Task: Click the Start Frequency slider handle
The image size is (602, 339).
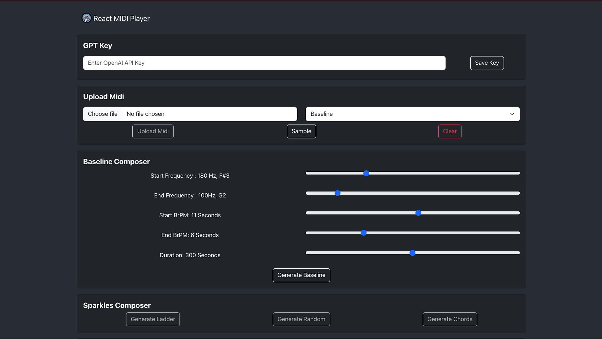Action: pyautogui.click(x=366, y=173)
